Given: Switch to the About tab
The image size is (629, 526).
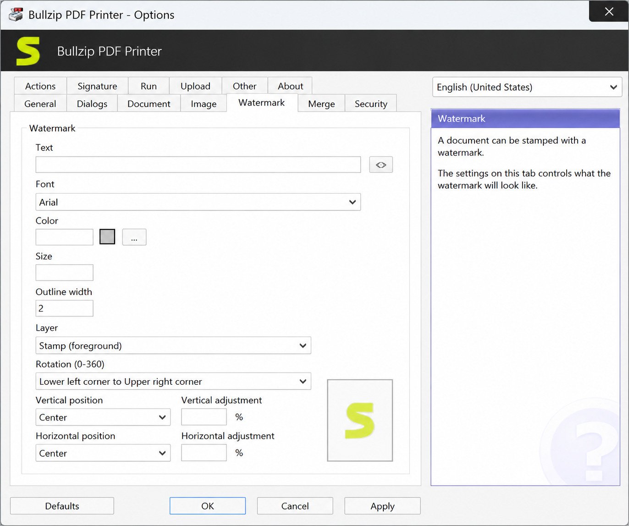Looking at the screenshot, I should 290,86.
